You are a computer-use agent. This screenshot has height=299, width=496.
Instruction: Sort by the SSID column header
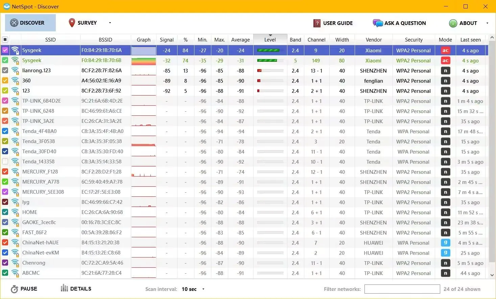tap(50, 39)
